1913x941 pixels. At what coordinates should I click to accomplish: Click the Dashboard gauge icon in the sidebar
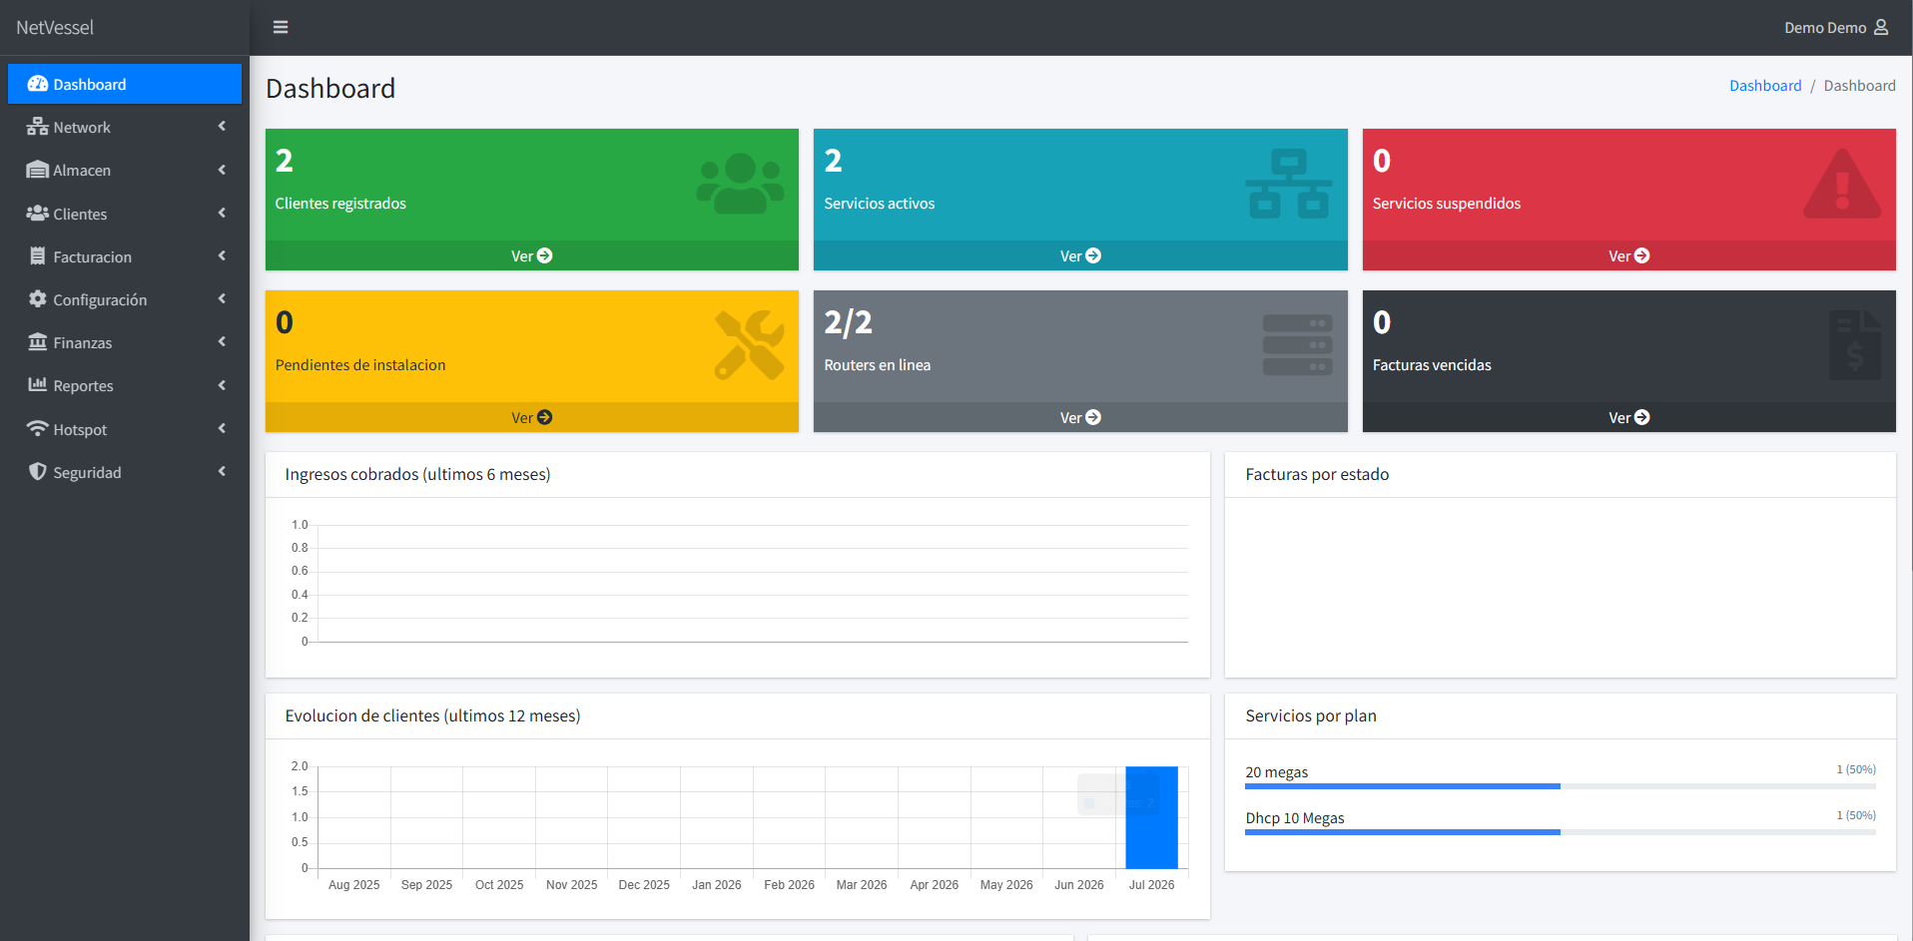pyautogui.click(x=38, y=84)
